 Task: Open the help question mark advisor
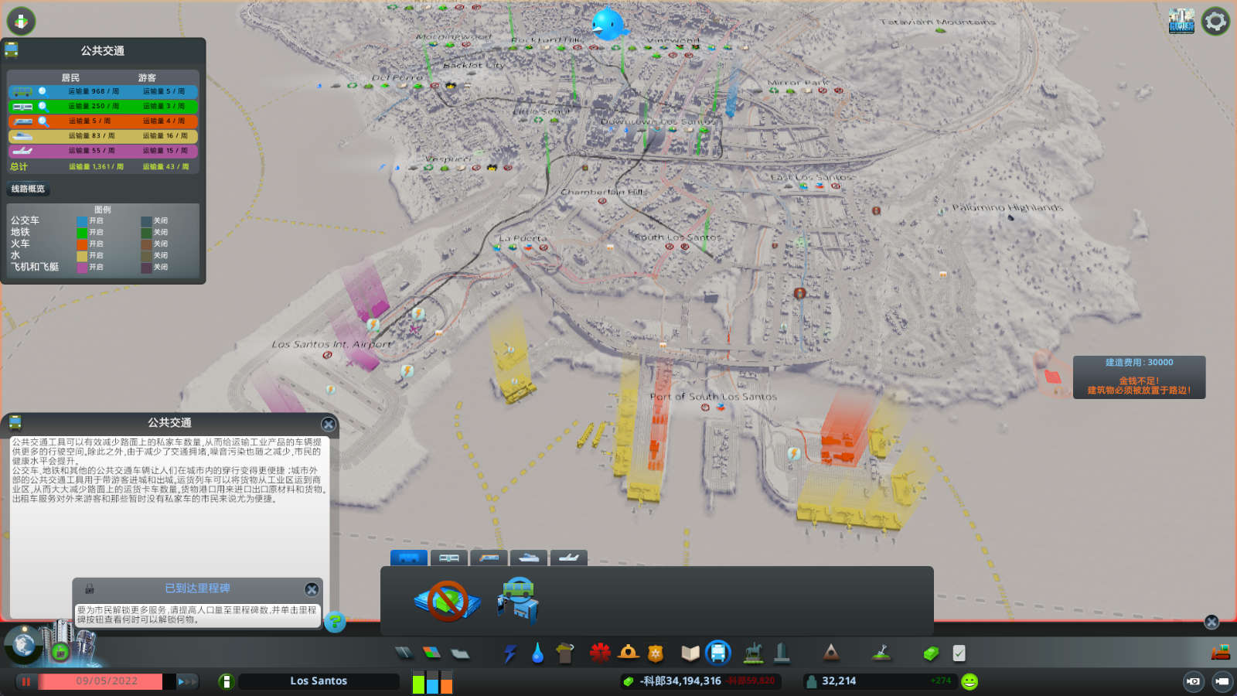click(x=335, y=621)
